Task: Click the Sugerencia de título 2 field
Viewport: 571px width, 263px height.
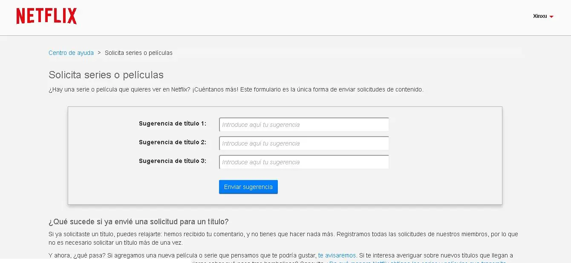Action: tap(304, 143)
